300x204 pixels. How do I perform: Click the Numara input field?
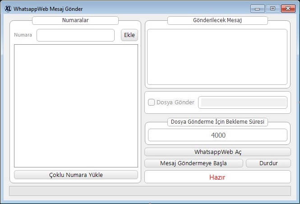click(x=76, y=35)
